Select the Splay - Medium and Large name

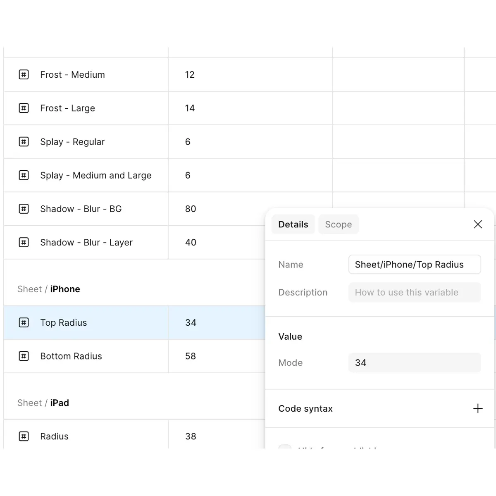(x=96, y=175)
